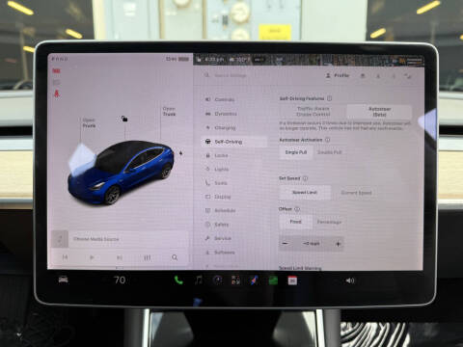463x347 pixels.
Task: Select Fixed offset mode
Action: click(x=295, y=222)
